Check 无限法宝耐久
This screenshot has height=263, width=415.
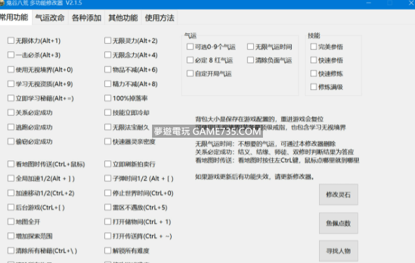[x=108, y=127]
